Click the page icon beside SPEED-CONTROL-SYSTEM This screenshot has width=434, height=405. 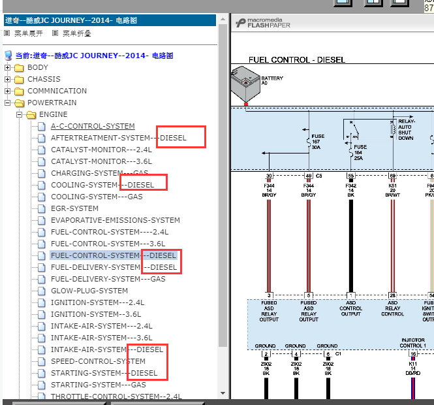[41, 361]
